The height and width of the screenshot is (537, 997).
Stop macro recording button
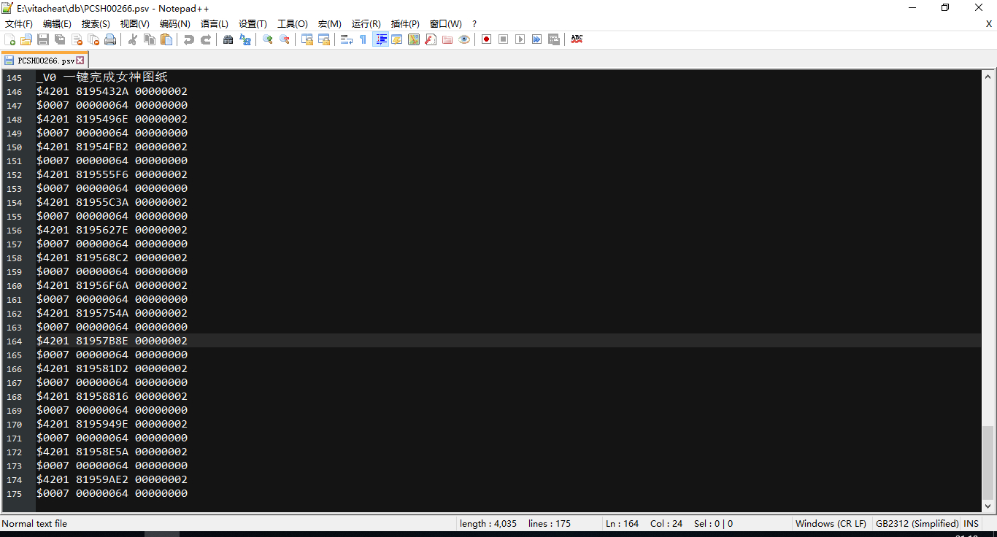pos(503,39)
